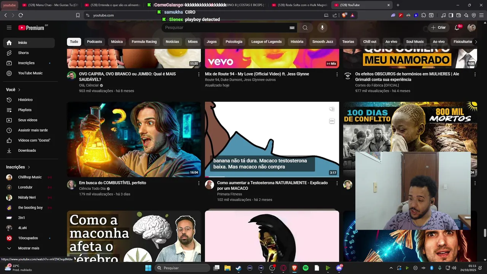
Task: Click the Criar button
Action: [438, 27]
